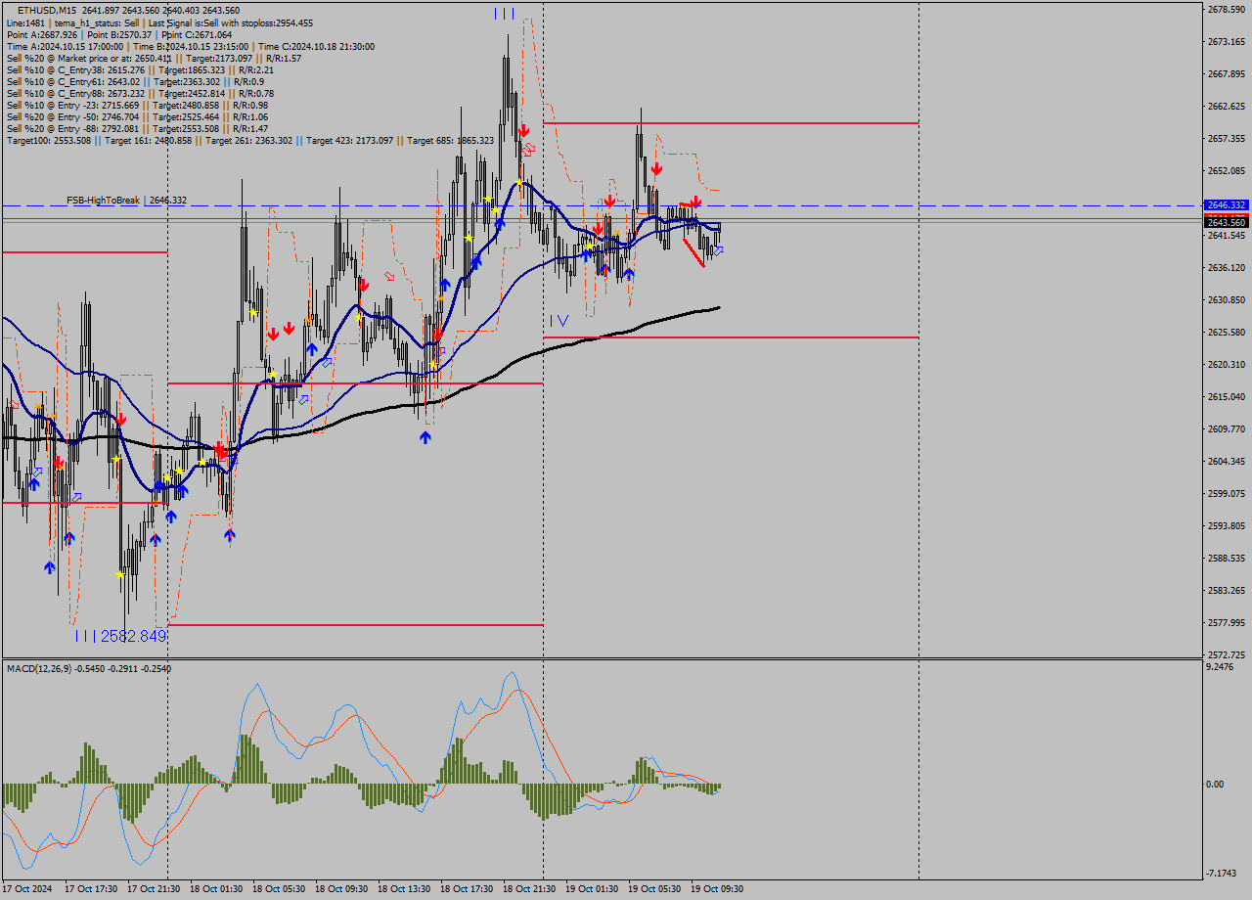Click the 18 Oct 09:30 time axis label

tap(341, 889)
